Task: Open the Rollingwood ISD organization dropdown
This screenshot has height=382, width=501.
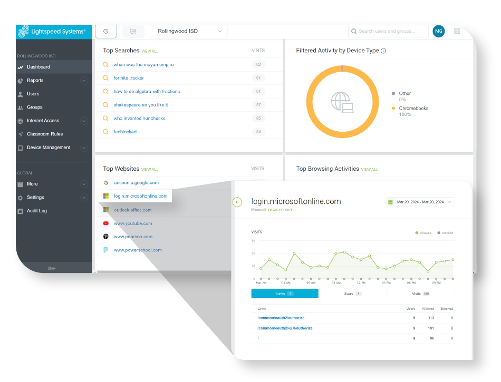Action: pyautogui.click(x=188, y=31)
